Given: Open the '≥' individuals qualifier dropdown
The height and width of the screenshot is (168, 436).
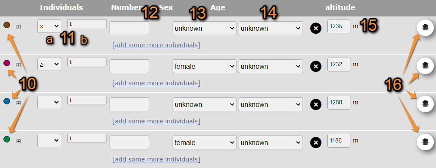Looking at the screenshot, I should pyautogui.click(x=49, y=64).
